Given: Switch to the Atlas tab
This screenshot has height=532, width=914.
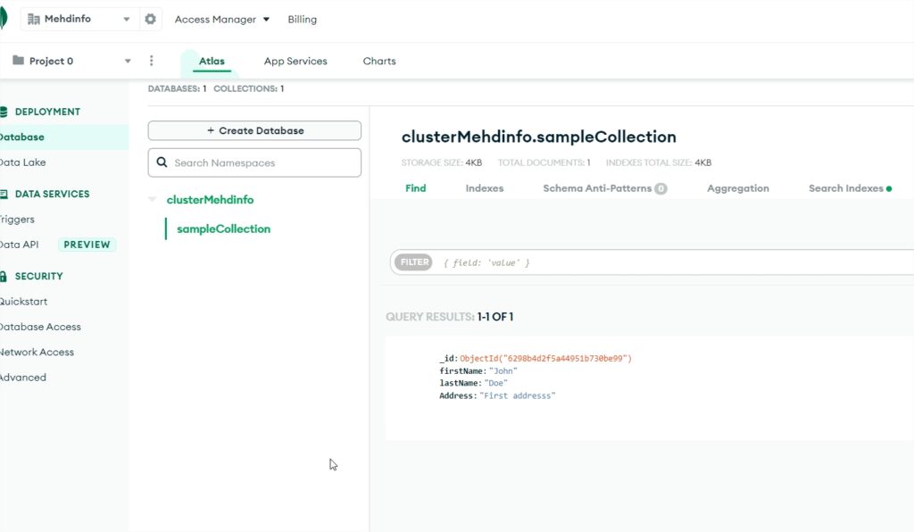Looking at the screenshot, I should click(x=212, y=62).
